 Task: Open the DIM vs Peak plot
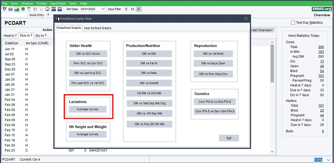point(149,73)
